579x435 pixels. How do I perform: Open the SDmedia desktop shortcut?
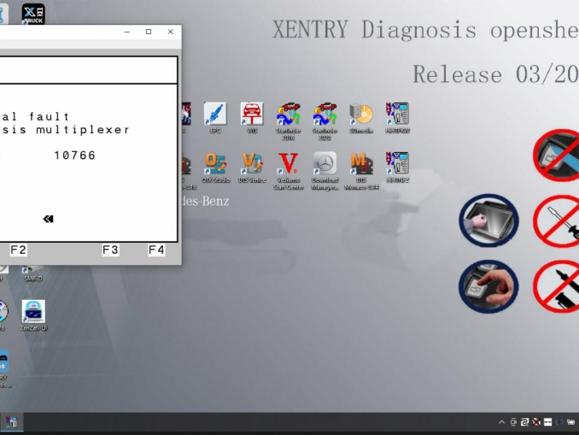[361, 118]
